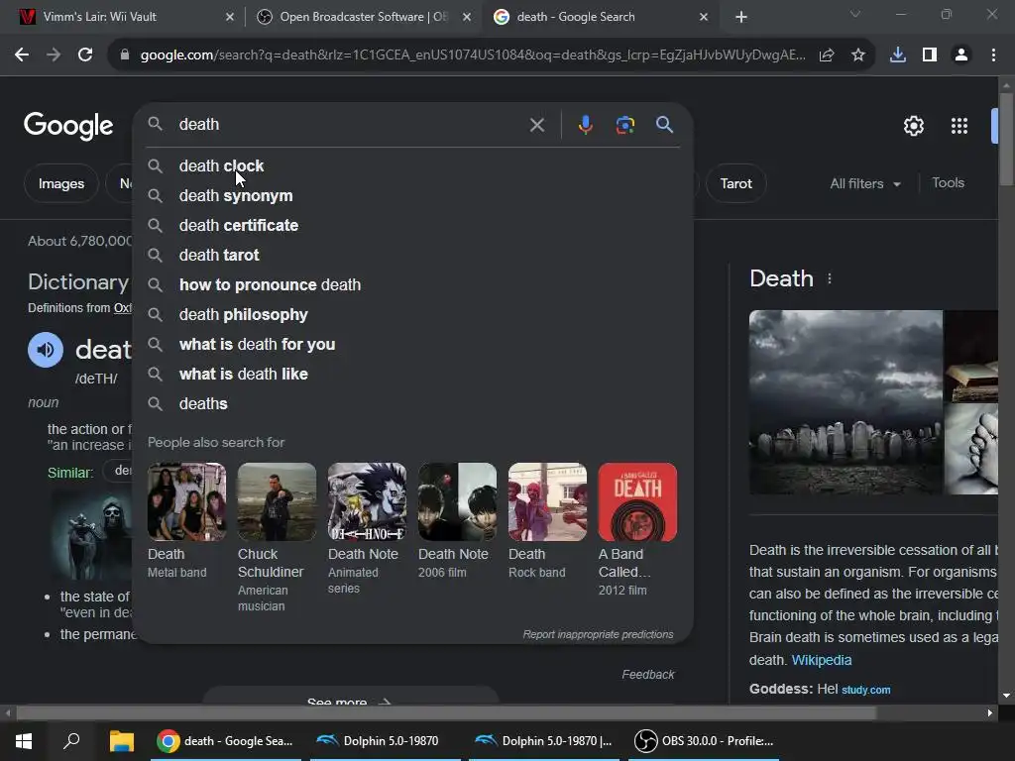Viewport: 1015px width, 761px height.
Task: Choose suggestion death synonym
Action: (x=413, y=196)
